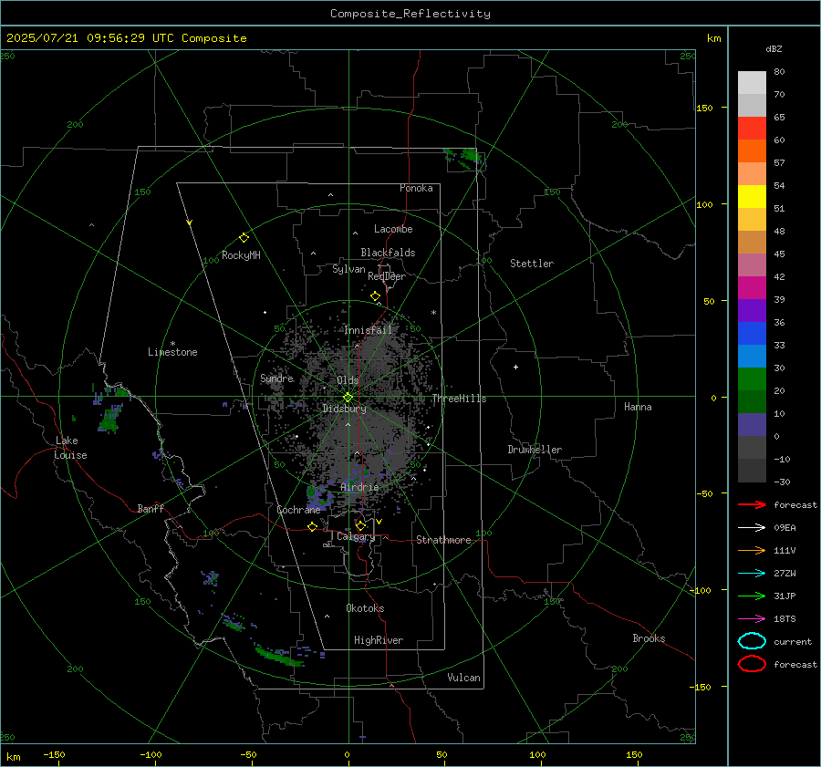Click the green echo at the northeast box corner
821x767 pixels.
(x=466, y=158)
